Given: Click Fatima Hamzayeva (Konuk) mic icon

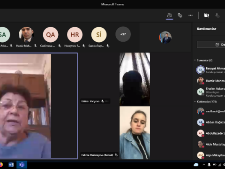Looking at the screenshot, I should [x=116, y=155].
